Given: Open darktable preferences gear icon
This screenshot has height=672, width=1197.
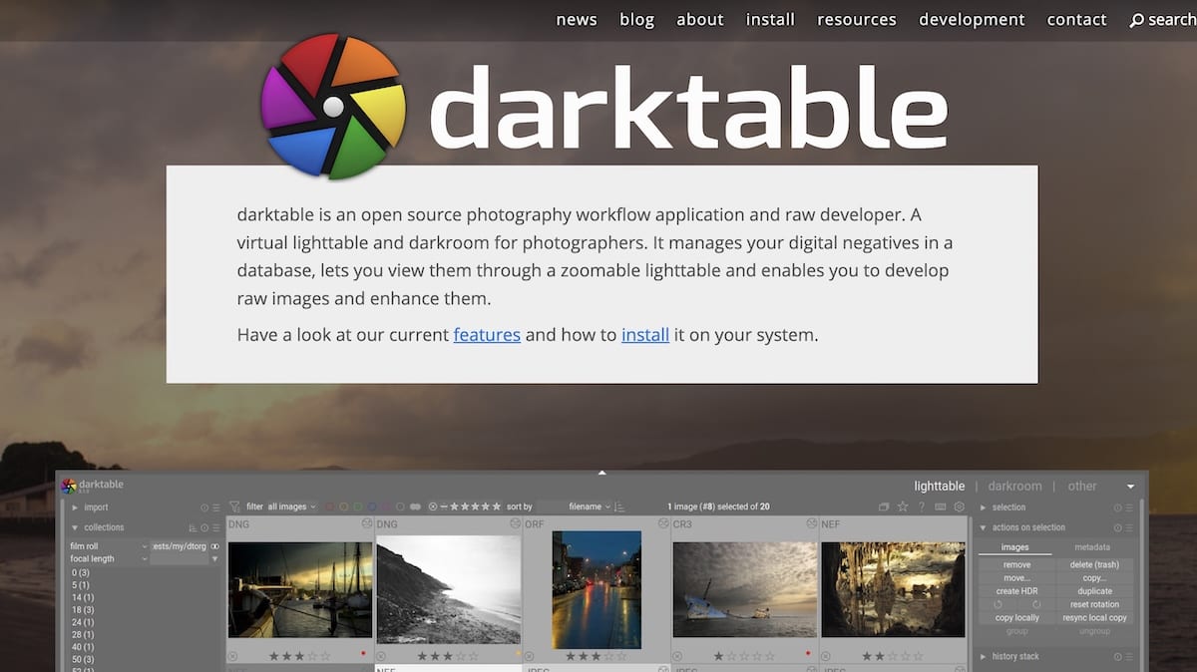Looking at the screenshot, I should [x=960, y=506].
